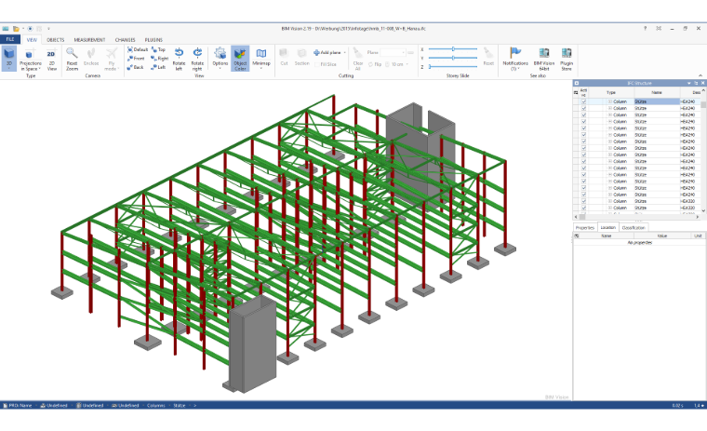This screenshot has height=431, width=707.
Task: Switch to the CHANGES ribbon tab
Action: [x=125, y=40]
